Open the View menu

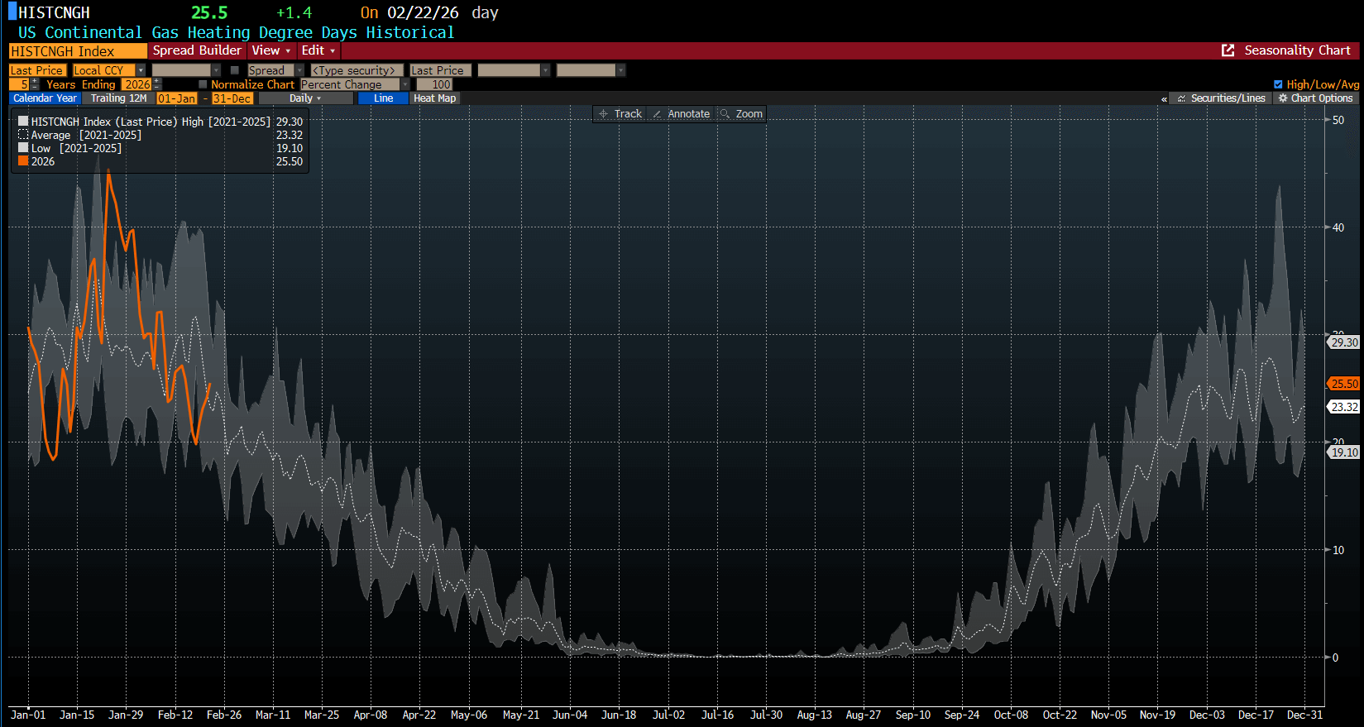pos(270,50)
